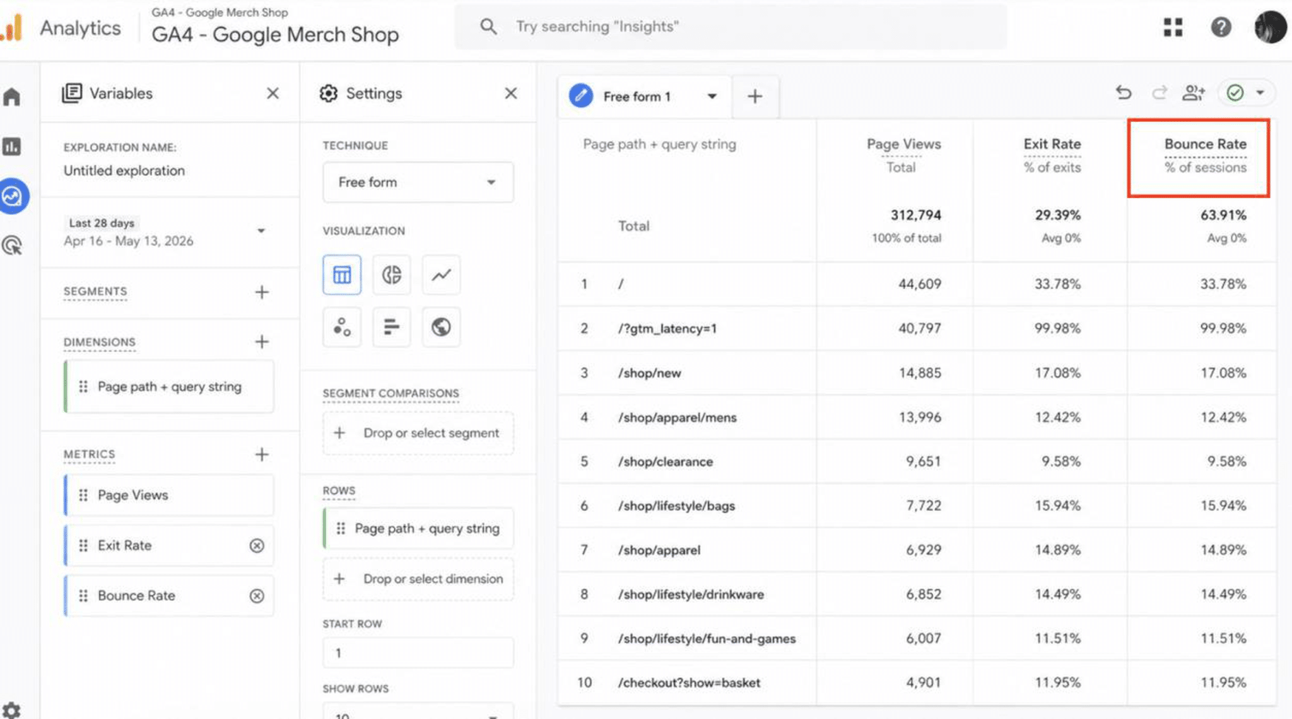
Task: Click the Undo arrow icon
Action: click(x=1124, y=93)
